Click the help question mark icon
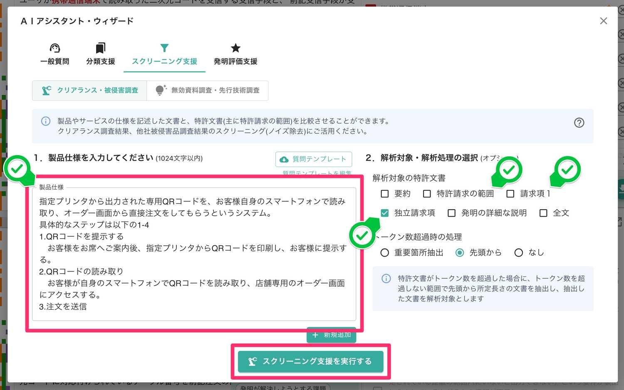The height and width of the screenshot is (390, 624). coord(579,123)
